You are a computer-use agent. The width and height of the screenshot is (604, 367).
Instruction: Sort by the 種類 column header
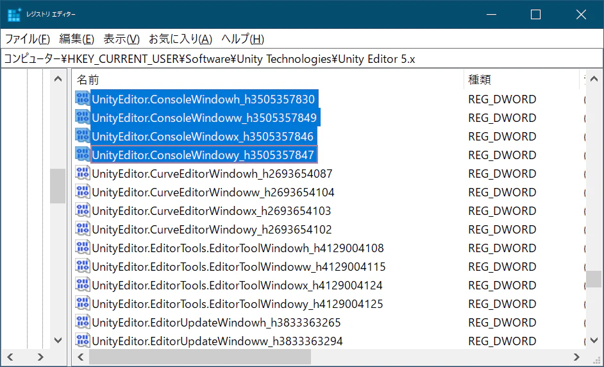(x=521, y=80)
